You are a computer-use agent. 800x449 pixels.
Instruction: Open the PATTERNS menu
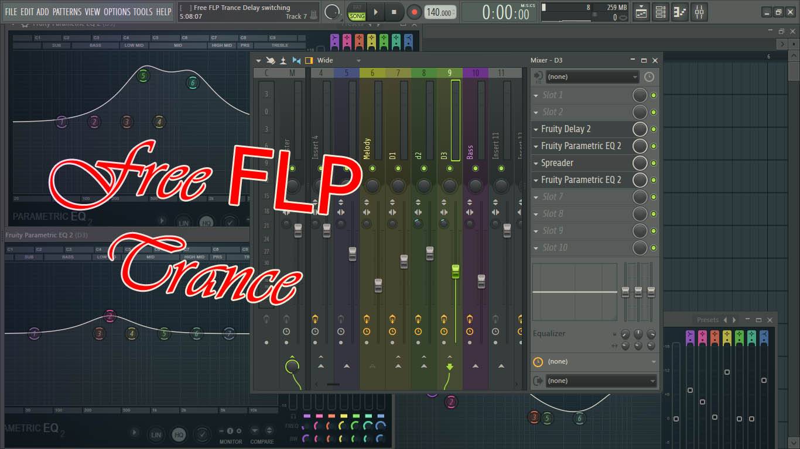(x=67, y=12)
